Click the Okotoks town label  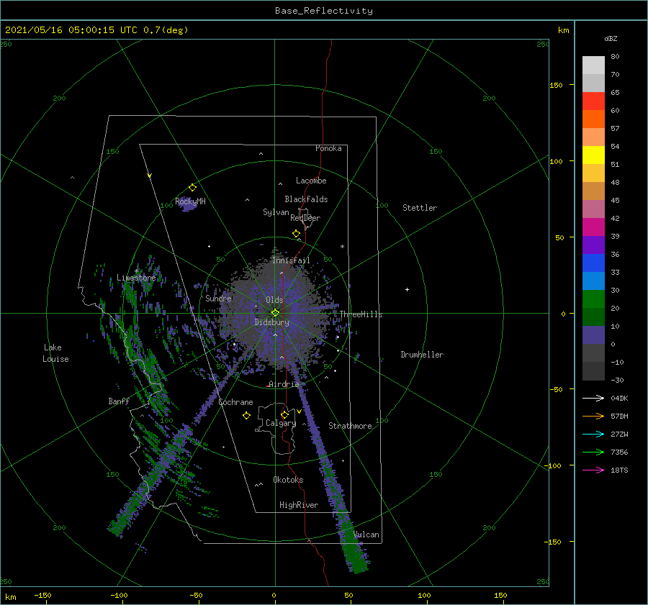pos(288,480)
